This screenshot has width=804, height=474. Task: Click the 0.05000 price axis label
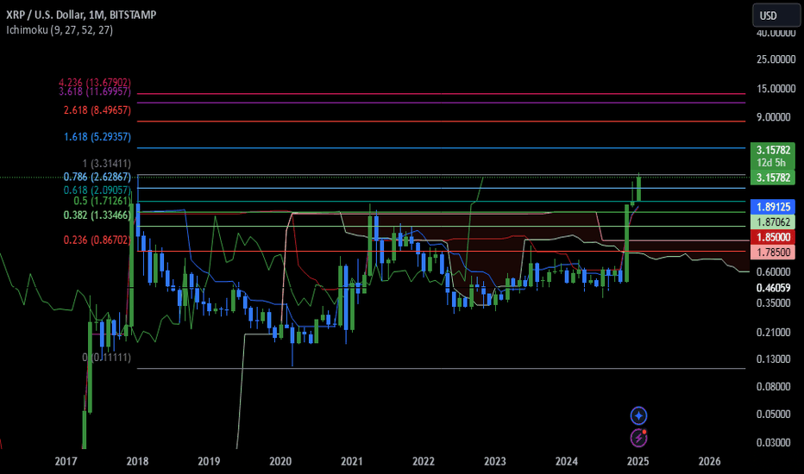tap(773, 414)
